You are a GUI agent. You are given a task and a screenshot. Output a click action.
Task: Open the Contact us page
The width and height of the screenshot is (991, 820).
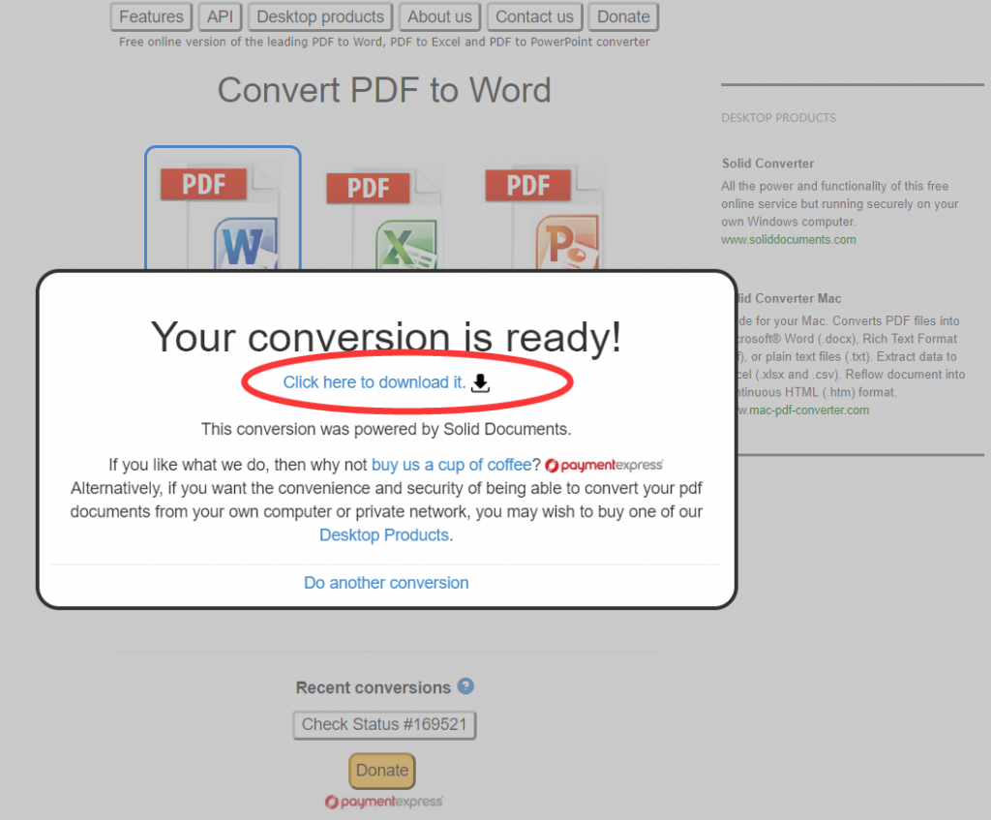(534, 16)
